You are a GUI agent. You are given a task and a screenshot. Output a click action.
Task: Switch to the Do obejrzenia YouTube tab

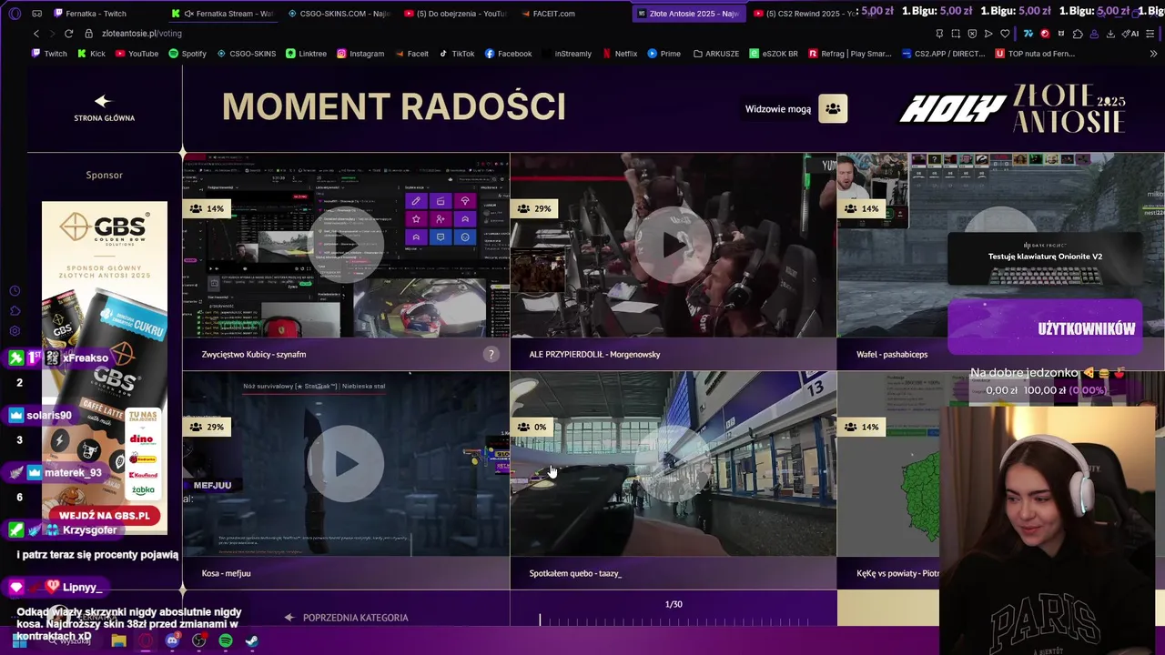[x=456, y=14]
